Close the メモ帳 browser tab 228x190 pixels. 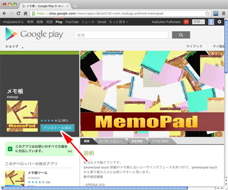coord(67,6)
